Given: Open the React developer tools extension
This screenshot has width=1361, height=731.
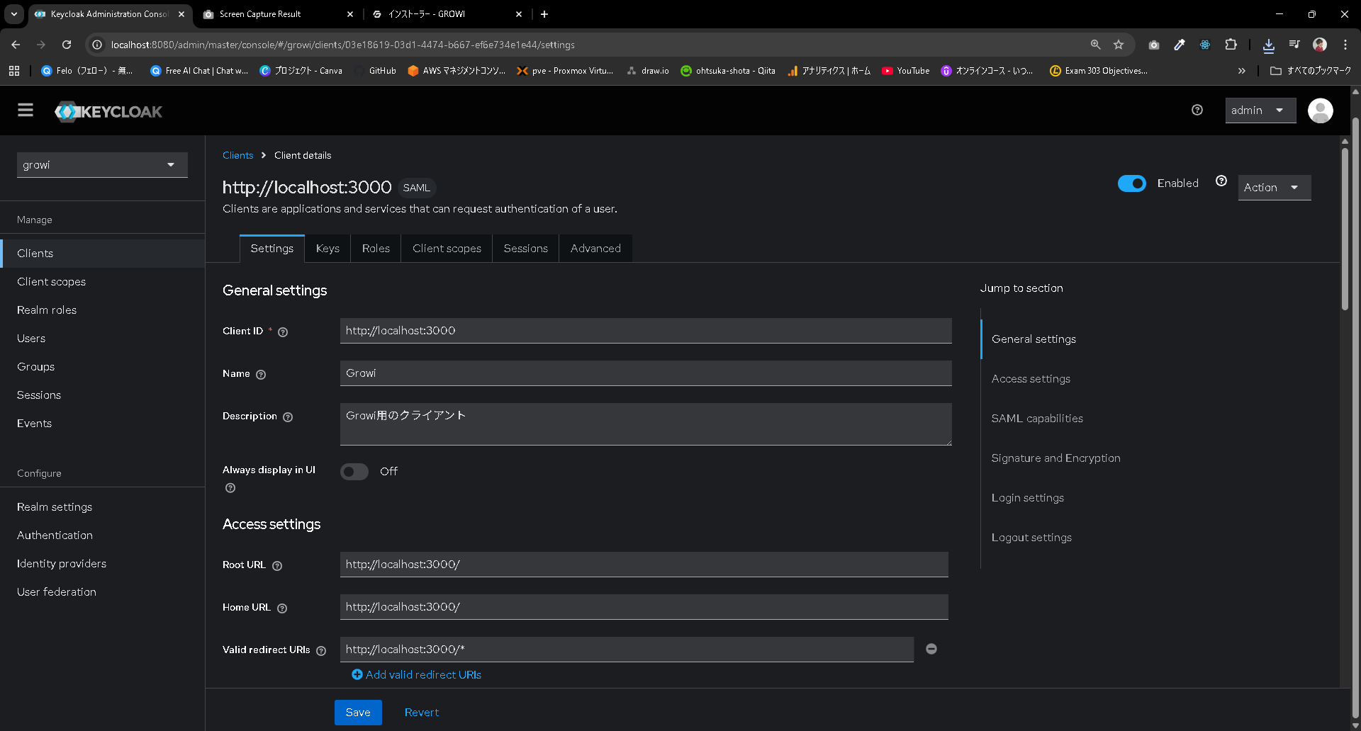Looking at the screenshot, I should pos(1205,45).
